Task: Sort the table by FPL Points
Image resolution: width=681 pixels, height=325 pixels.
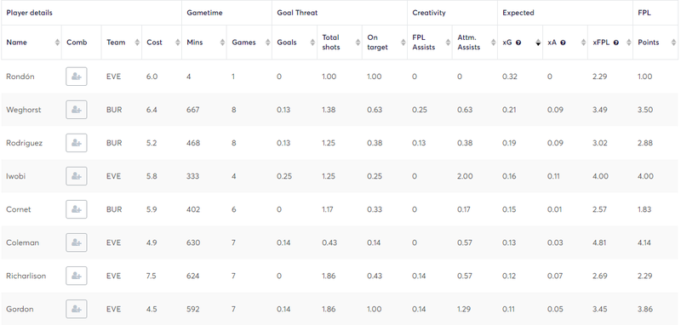Action: 673,43
